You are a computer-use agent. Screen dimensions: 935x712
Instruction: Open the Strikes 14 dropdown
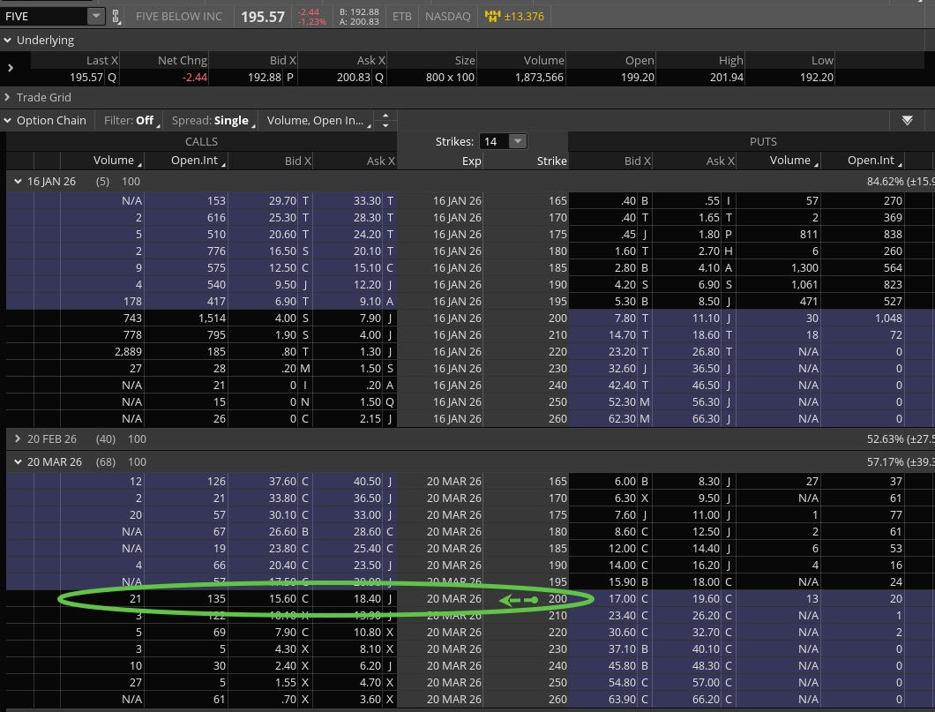[x=517, y=141]
